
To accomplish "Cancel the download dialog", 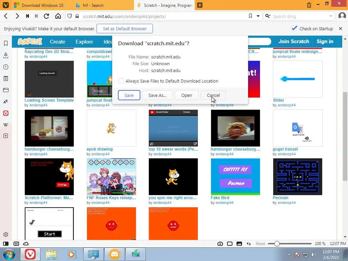I will coord(213,95).
